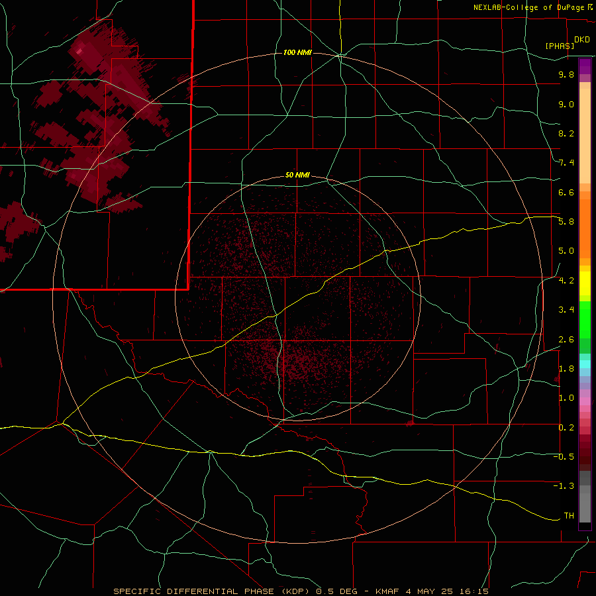Click the TH legend label
Image resolution: width=596 pixels, height=596 pixels.
[569, 516]
